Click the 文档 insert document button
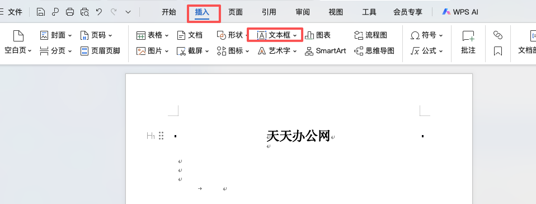 coord(190,35)
